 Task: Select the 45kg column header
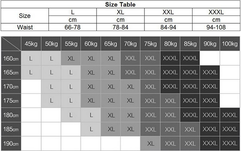pos(31,44)
